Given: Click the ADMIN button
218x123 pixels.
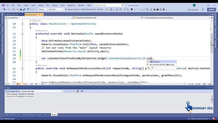Looking at the screenshot, I should [x=212, y=10].
